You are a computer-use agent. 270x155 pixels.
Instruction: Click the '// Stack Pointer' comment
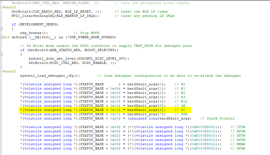tap(217, 118)
